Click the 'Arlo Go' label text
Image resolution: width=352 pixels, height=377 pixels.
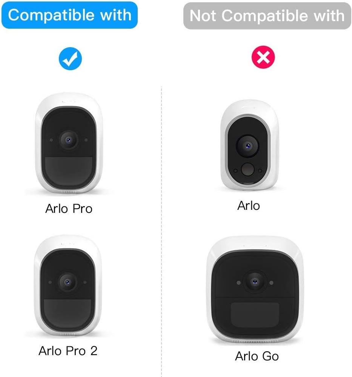tap(257, 356)
